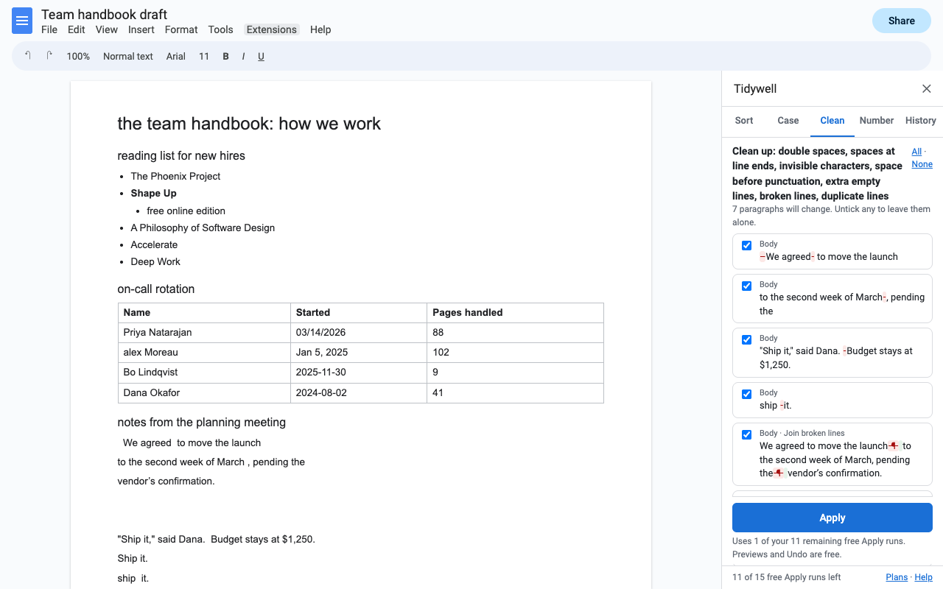Select the Clean tab

pyautogui.click(x=832, y=121)
